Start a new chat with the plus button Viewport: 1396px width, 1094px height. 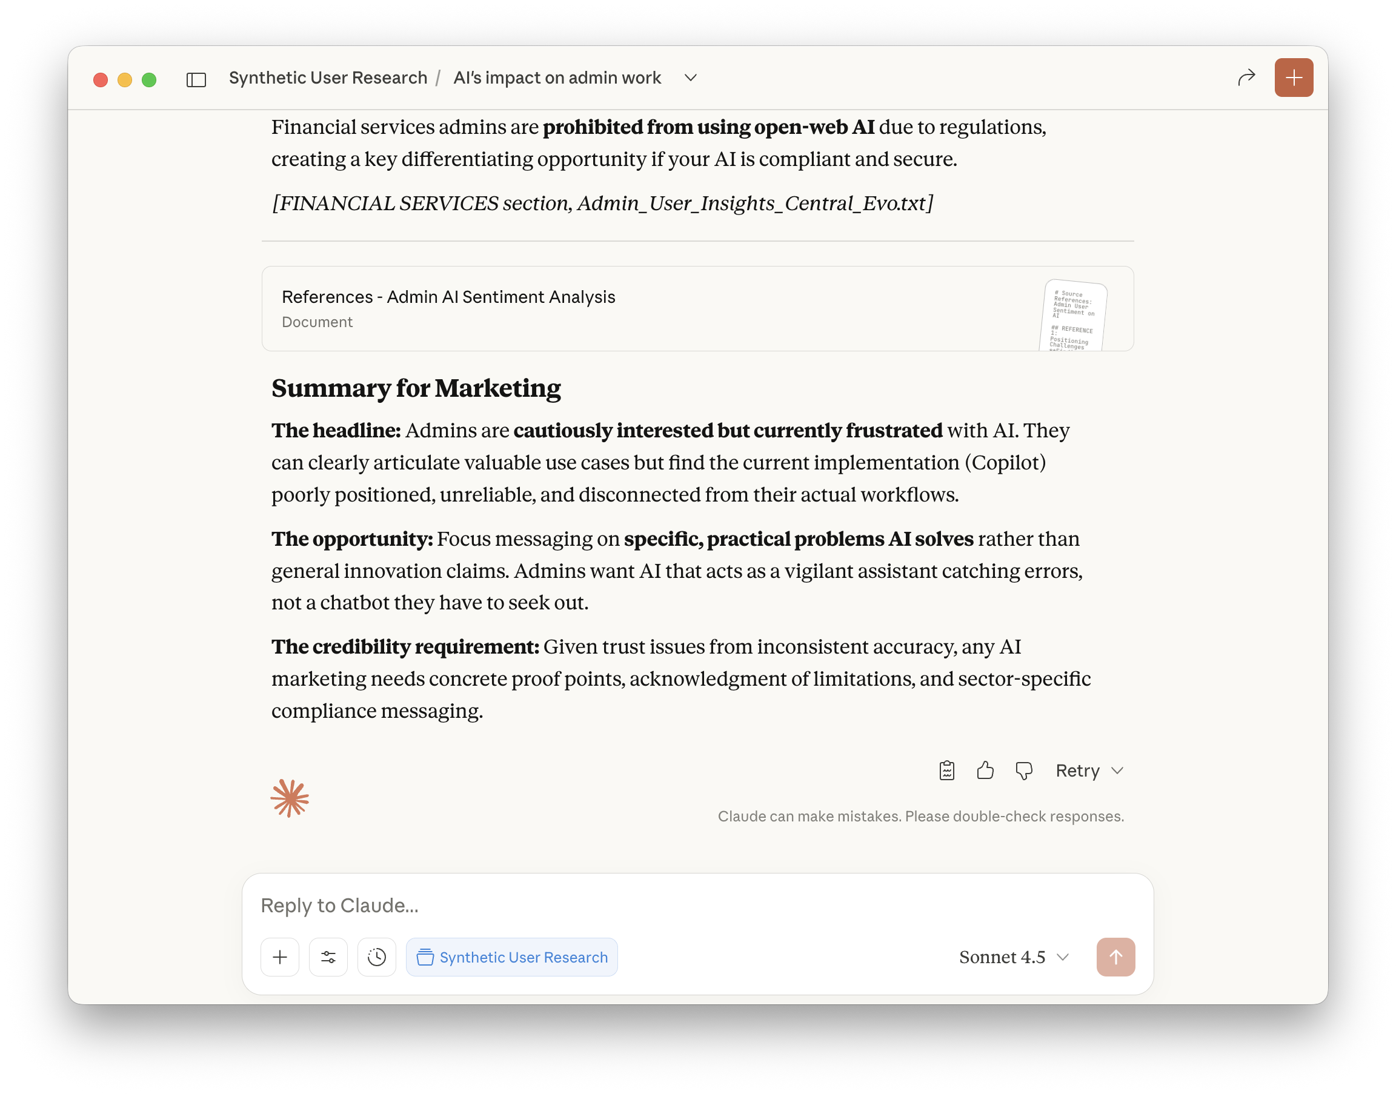click(x=1294, y=78)
